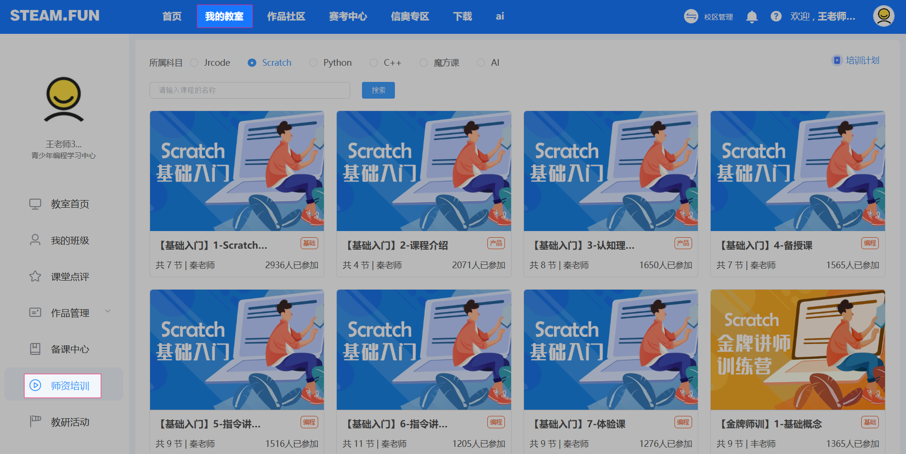Click the 王老师3... sidebar name
Viewport: 906px width, 454px height.
(x=64, y=144)
